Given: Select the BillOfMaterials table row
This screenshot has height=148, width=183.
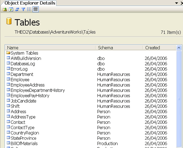Looking at the screenshot, I should tap(91, 143).
